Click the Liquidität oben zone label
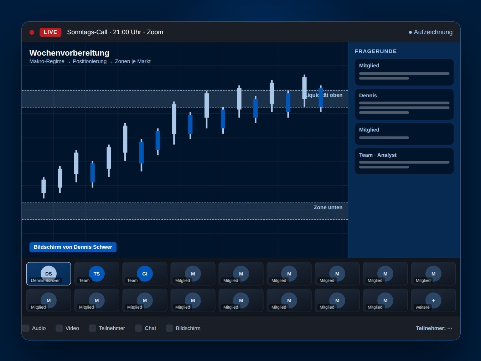The width and height of the screenshot is (481, 361). pyautogui.click(x=324, y=95)
